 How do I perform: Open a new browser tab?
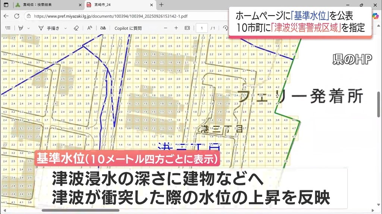click(161, 5)
